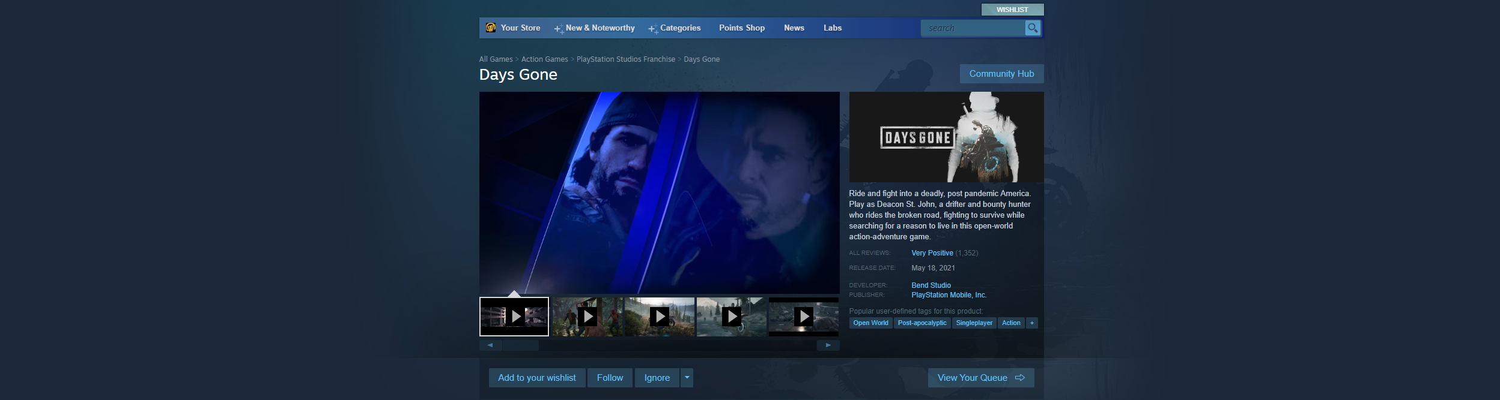The height and width of the screenshot is (400, 1500).
Task: Select the Action tag
Action: coord(1011,323)
